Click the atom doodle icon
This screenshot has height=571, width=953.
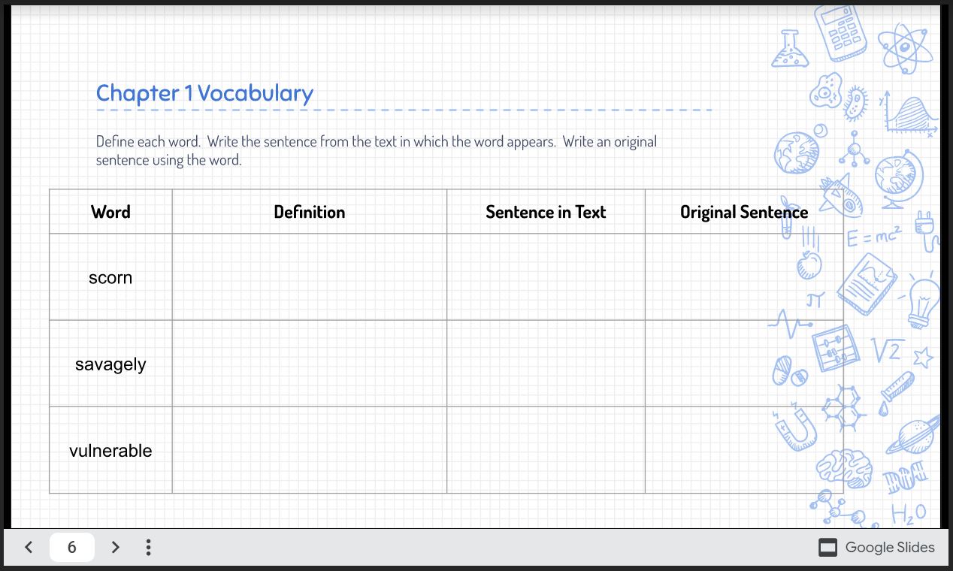tap(906, 47)
